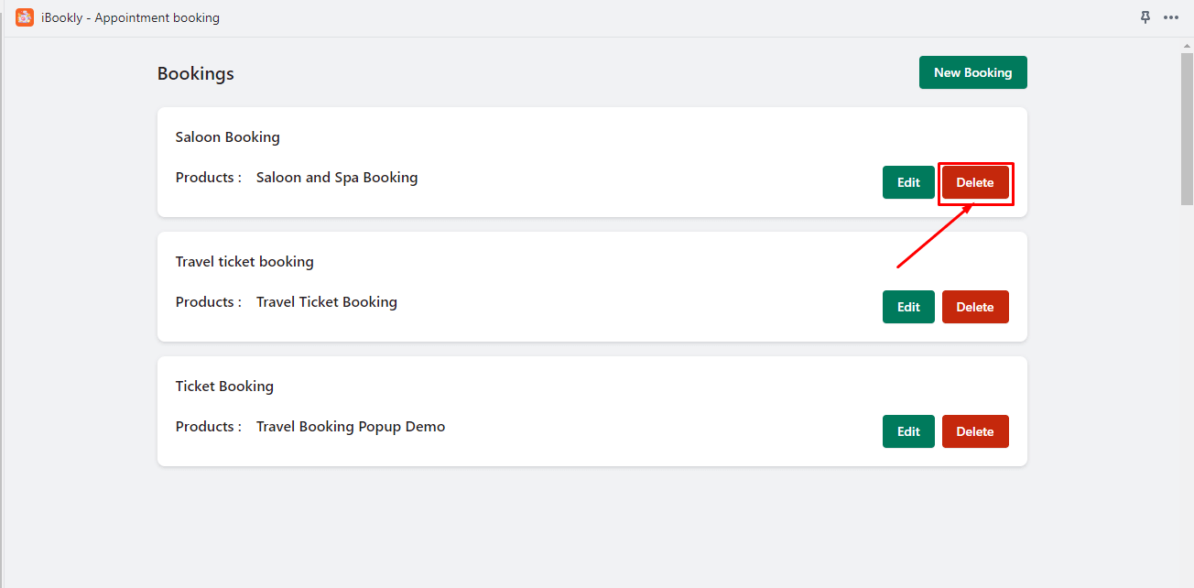The height and width of the screenshot is (588, 1194).
Task: Click the Bookings page heading
Action: 196,74
